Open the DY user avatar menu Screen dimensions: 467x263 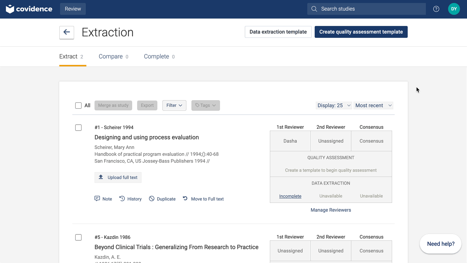coord(454,9)
